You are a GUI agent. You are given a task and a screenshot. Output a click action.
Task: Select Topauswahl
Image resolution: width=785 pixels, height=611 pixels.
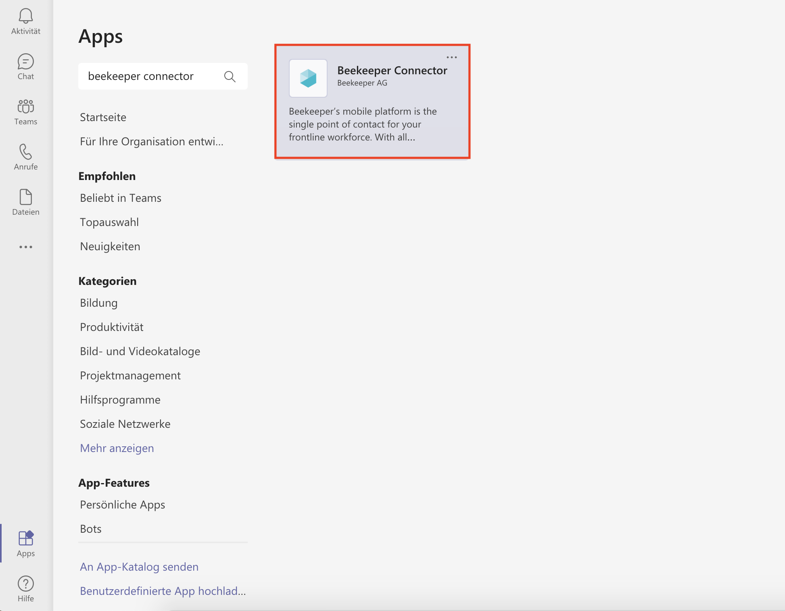tap(109, 222)
